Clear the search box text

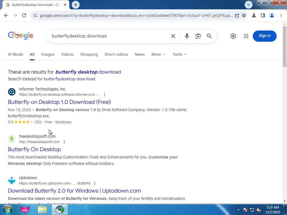[x=173, y=36]
